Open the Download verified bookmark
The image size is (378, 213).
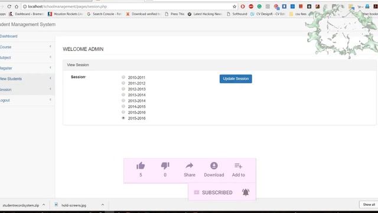(x=143, y=14)
